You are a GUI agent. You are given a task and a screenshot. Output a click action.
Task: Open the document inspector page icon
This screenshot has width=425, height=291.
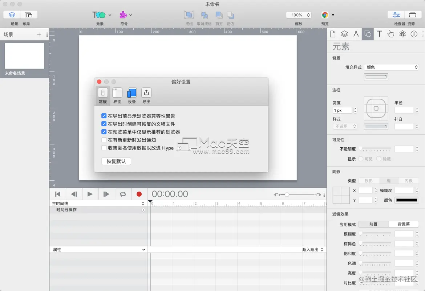coord(333,34)
